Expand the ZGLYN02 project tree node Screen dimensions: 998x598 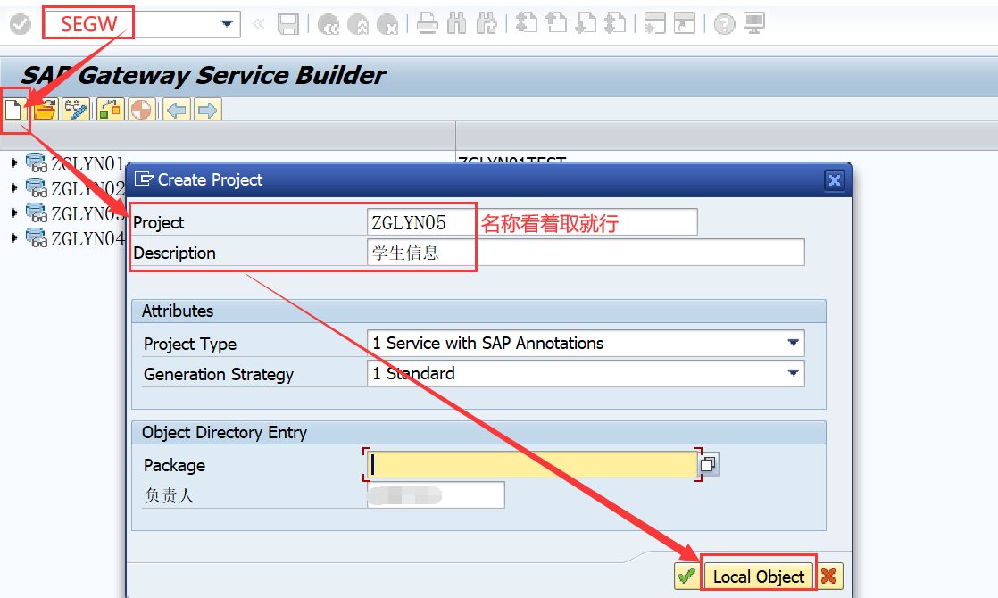tap(14, 187)
